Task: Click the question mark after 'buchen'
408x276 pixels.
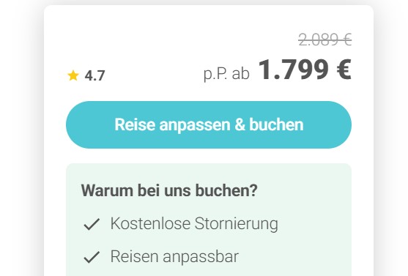Action: [253, 190]
